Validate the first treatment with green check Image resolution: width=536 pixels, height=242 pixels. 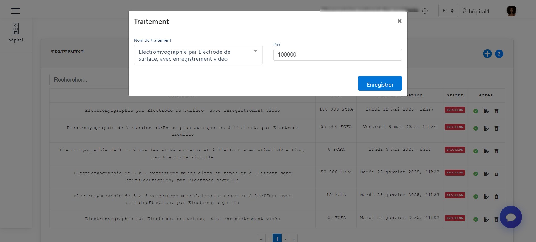coord(476,111)
